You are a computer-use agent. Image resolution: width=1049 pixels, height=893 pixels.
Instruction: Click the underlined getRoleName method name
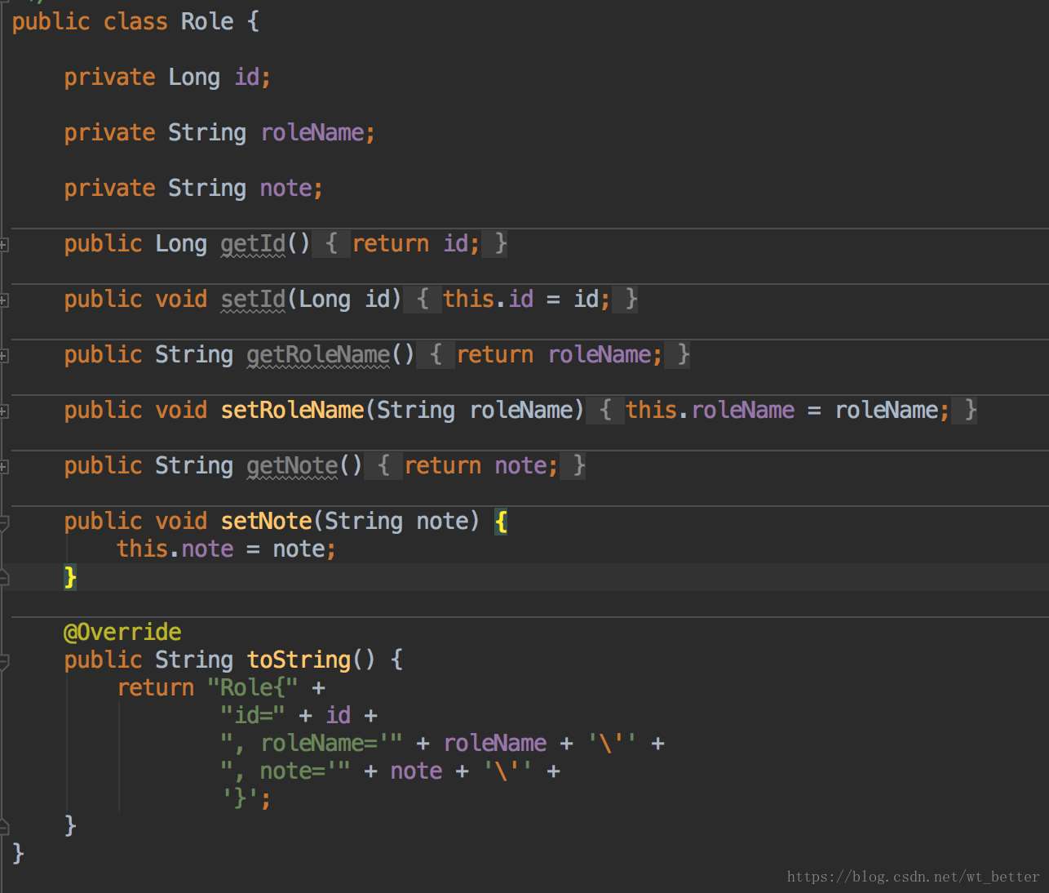[x=318, y=355]
